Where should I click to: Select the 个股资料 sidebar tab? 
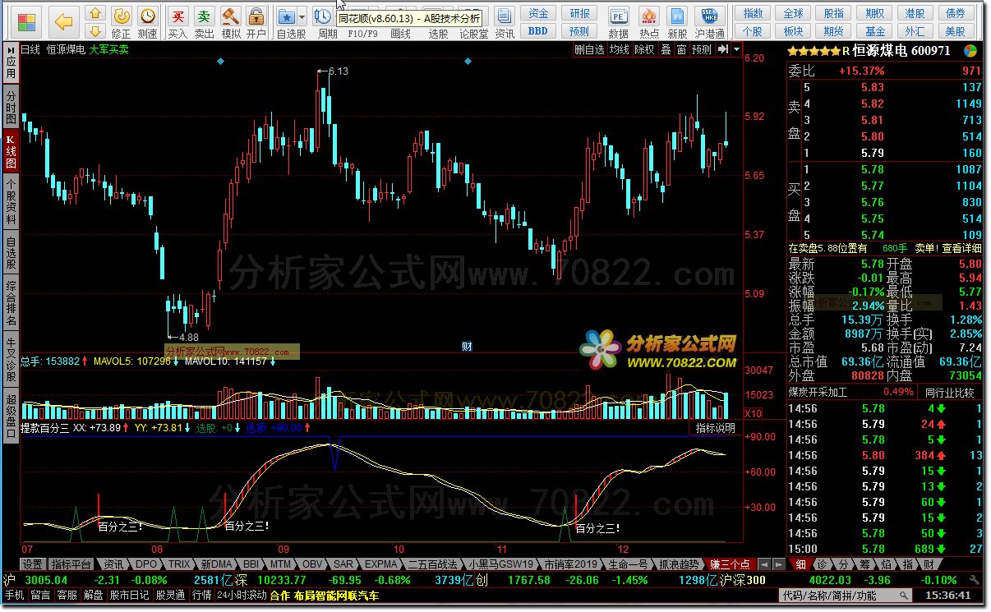pos(11,200)
